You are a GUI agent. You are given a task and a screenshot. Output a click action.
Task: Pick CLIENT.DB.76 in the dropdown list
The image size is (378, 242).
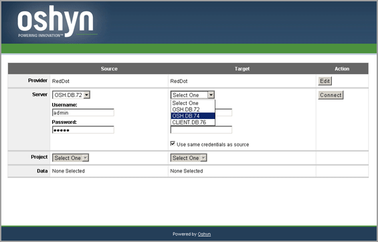(x=193, y=122)
